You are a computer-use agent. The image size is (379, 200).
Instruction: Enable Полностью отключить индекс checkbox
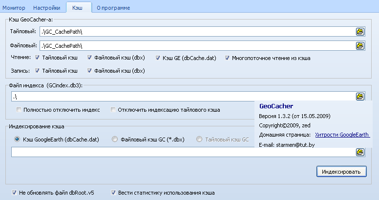(x=19, y=110)
